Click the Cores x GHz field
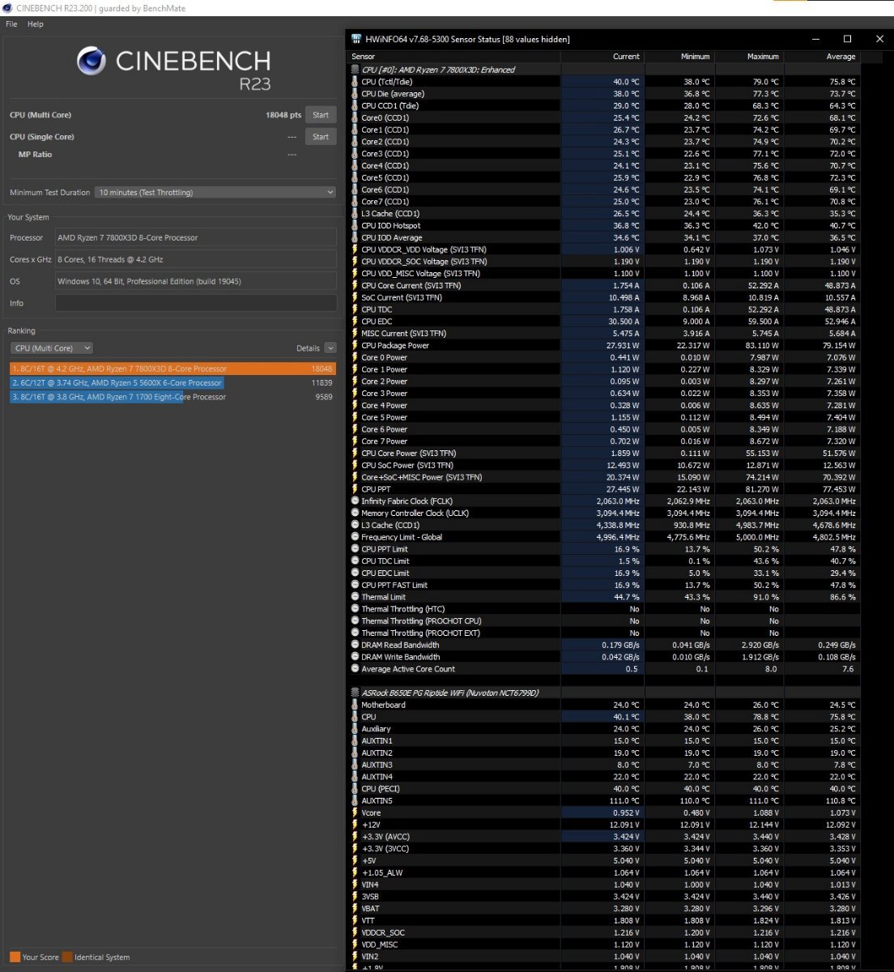The image size is (894, 972). [x=196, y=259]
